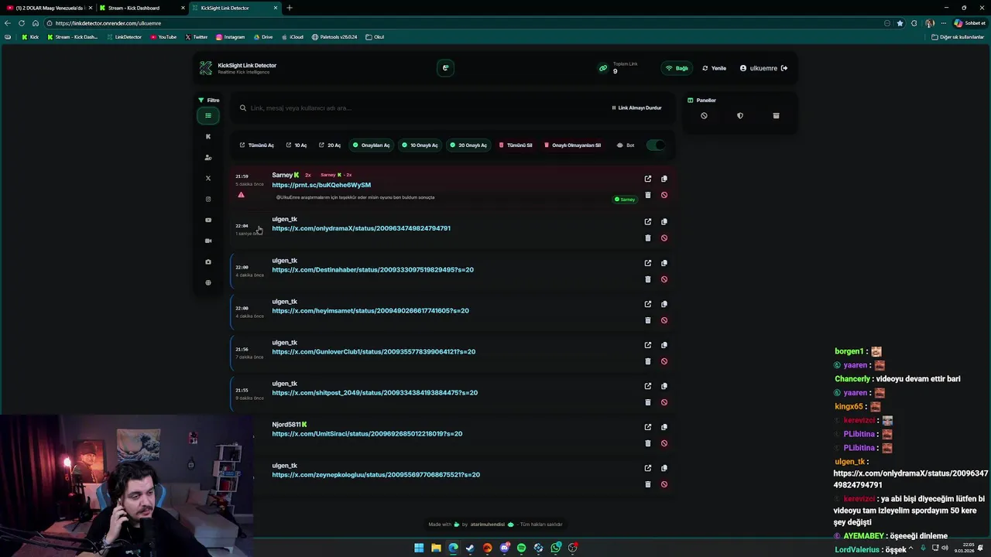The height and width of the screenshot is (557, 991).
Task: Click the 10 Aç button
Action: (297, 145)
